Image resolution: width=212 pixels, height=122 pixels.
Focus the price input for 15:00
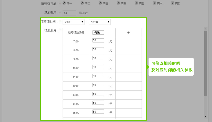tap(98, 112)
